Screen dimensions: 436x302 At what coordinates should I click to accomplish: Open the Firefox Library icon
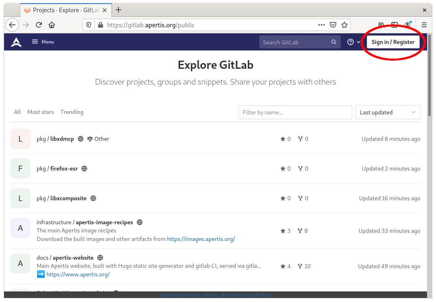point(381,25)
